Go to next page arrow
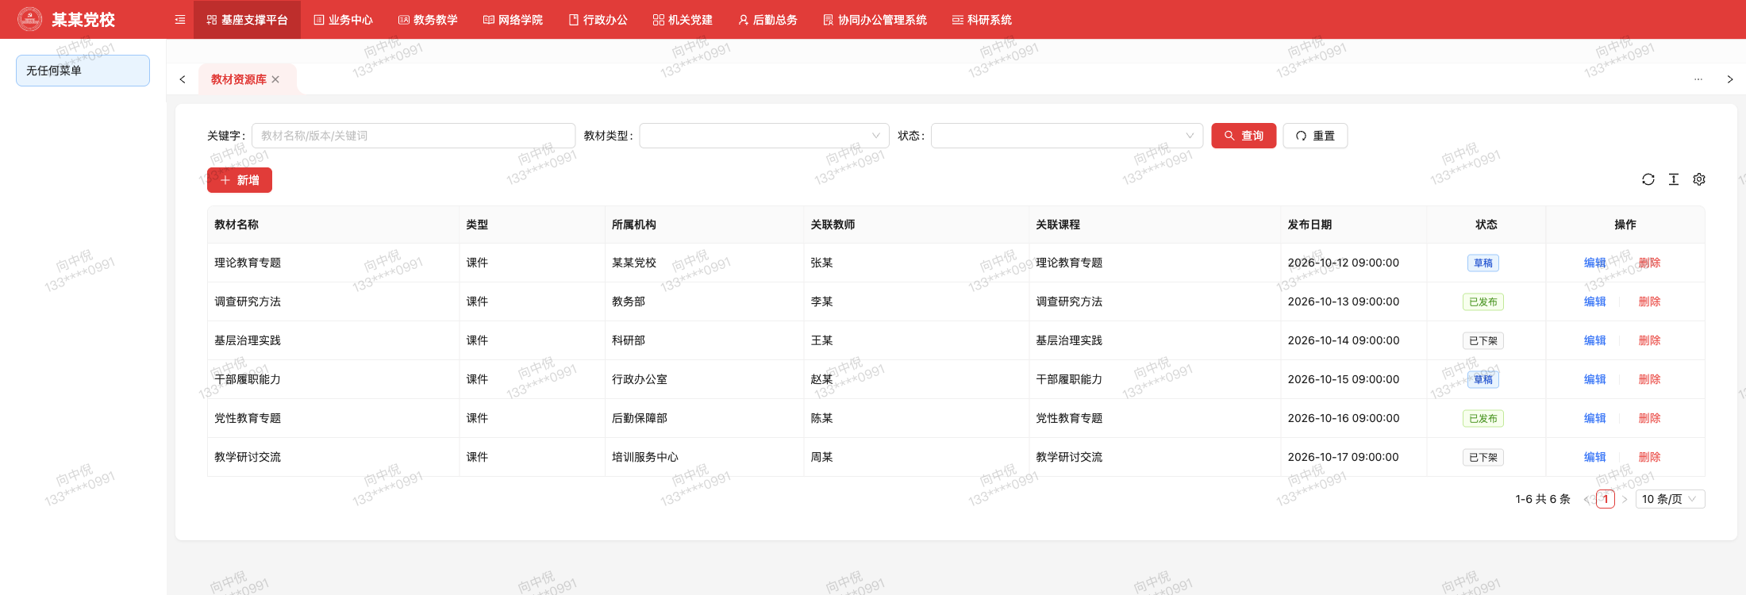 [x=1625, y=499]
